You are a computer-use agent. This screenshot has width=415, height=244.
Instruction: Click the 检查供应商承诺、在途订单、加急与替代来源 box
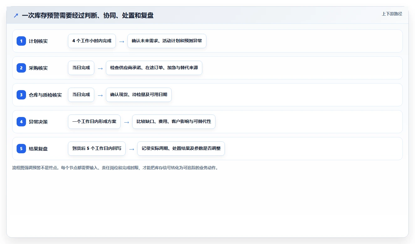point(154,68)
